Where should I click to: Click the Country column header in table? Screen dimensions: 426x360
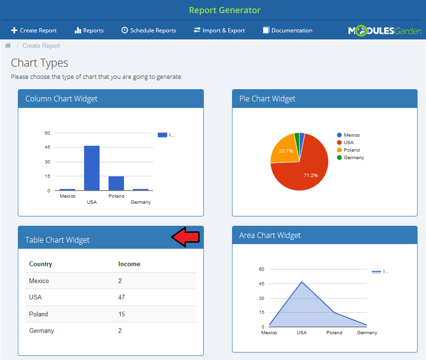pos(40,264)
